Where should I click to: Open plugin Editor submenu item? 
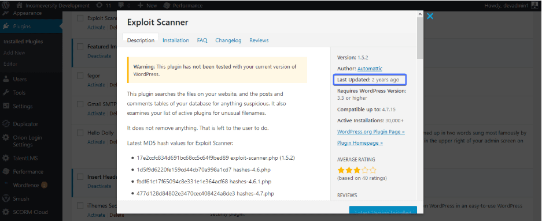pyautogui.click(x=10, y=64)
